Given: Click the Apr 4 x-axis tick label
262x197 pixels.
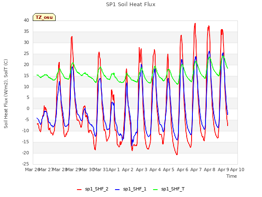Looking at the screenshot, I should click(155, 170).
